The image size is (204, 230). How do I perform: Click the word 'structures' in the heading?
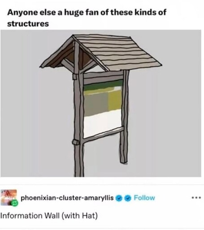(x=28, y=24)
